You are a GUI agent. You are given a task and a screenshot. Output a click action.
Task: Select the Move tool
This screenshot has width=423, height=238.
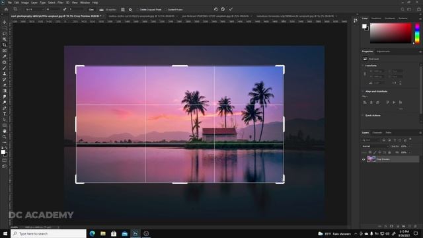[5, 22]
